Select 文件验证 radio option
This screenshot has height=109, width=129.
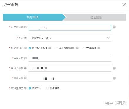point(84,48)
